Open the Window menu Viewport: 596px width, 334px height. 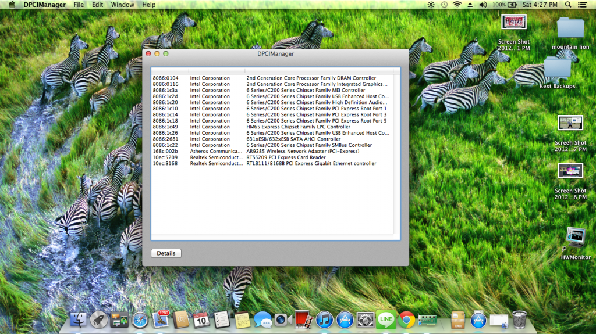tap(122, 5)
